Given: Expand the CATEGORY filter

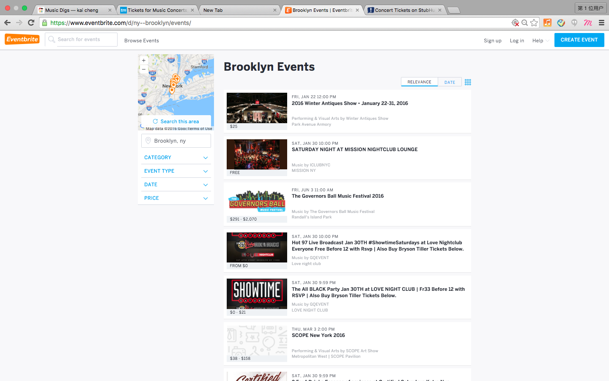Looking at the screenshot, I should 176,157.
